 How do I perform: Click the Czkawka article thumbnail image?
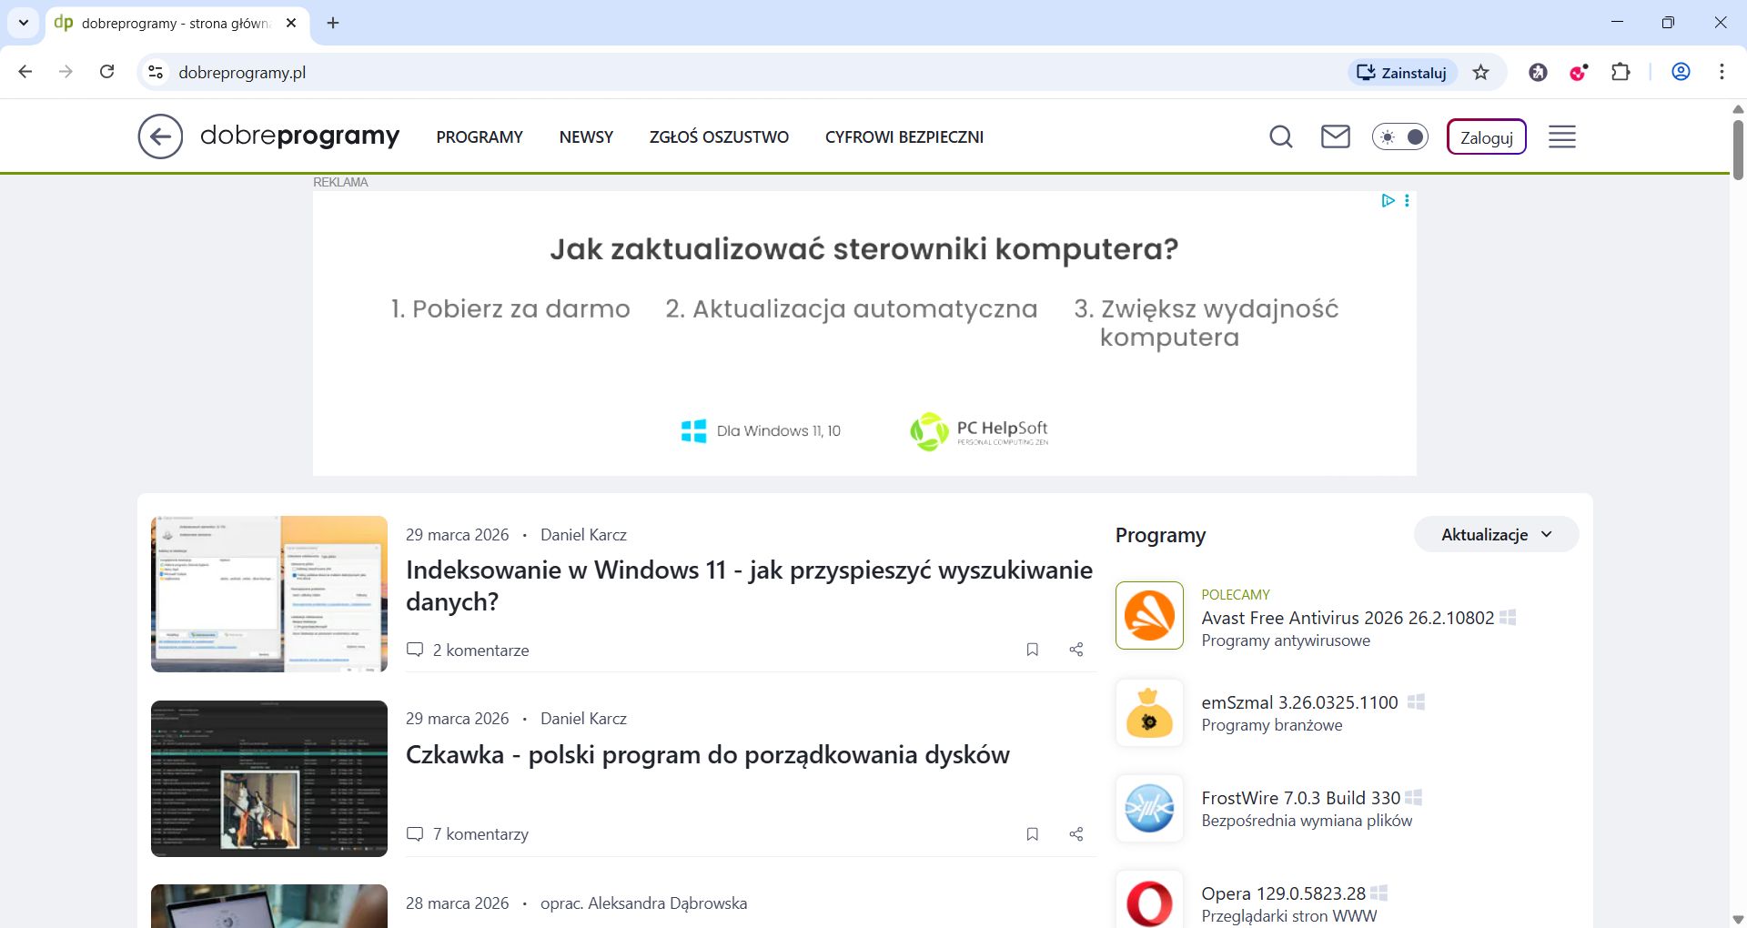coord(269,779)
